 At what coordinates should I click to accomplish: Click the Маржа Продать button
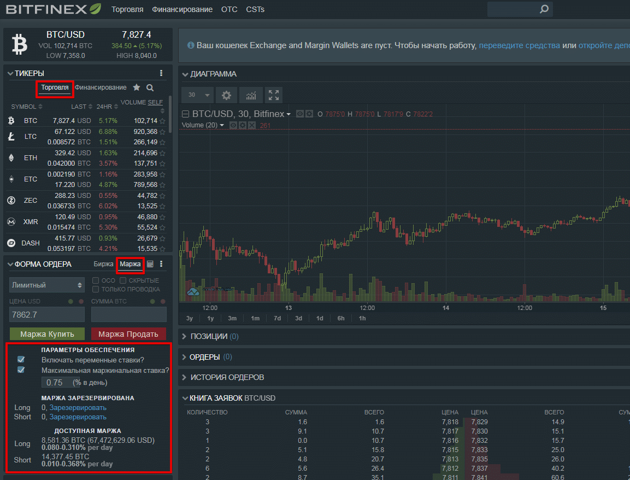tap(128, 334)
